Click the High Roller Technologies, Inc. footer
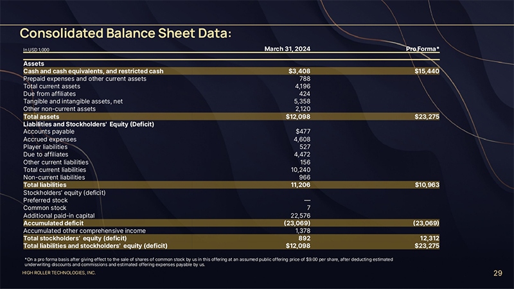The image size is (514, 289). click(x=59, y=274)
